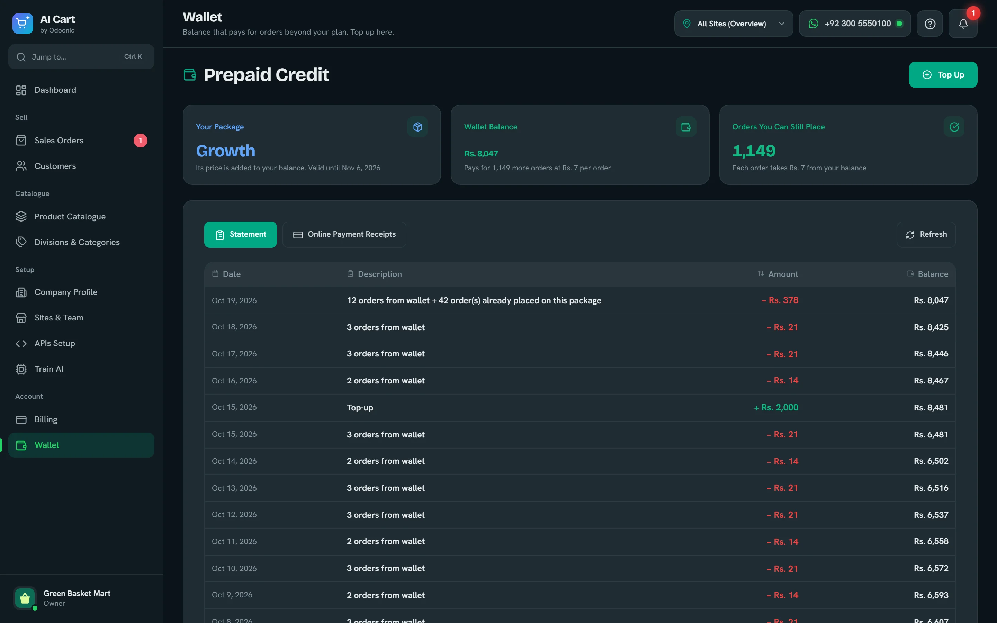
Task: Click the AI Cart logo icon
Action: click(x=23, y=24)
